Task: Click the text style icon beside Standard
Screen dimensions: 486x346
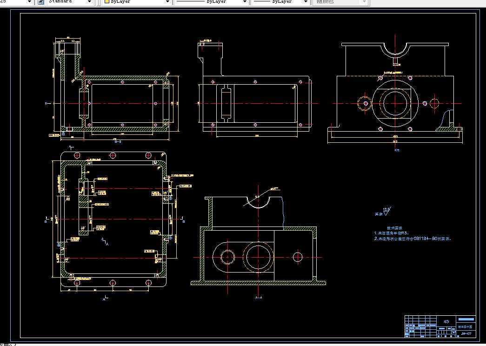Action: click(41, 2)
